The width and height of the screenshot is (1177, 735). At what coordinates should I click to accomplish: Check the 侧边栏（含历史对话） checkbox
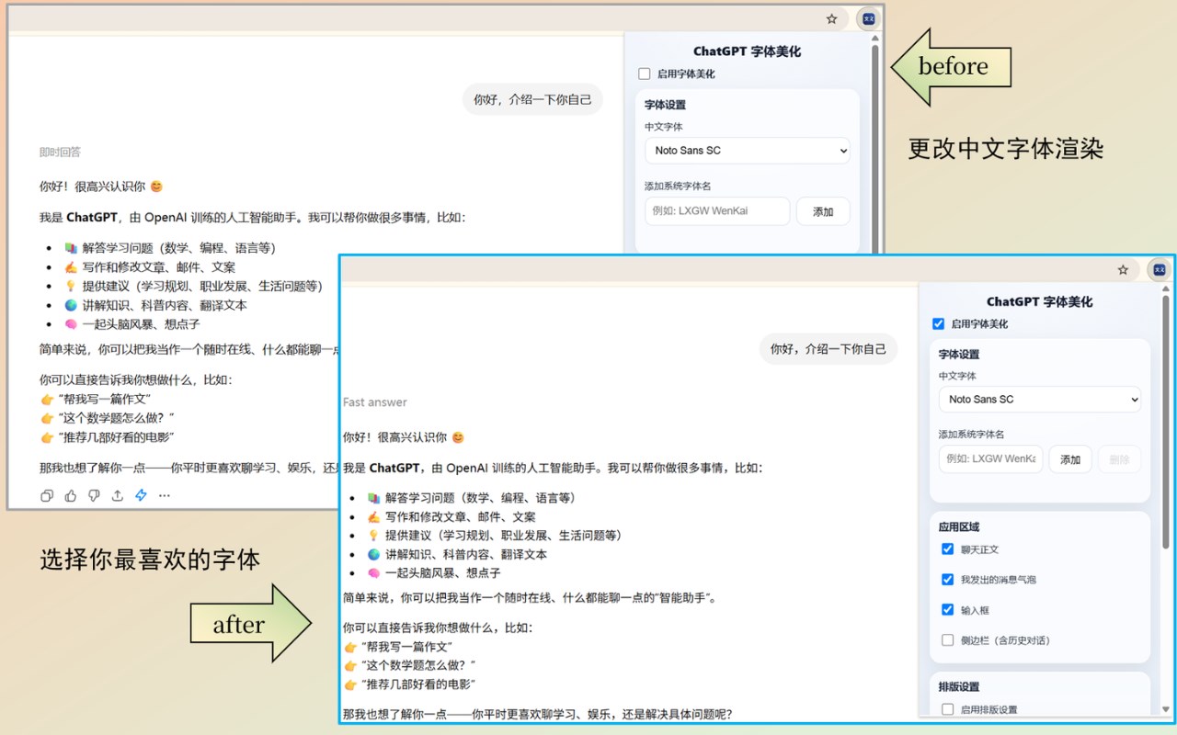[x=947, y=640]
